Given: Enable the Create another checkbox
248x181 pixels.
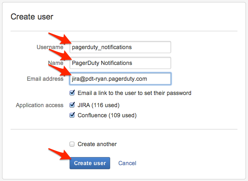Looking at the screenshot, I should pos(72,144).
